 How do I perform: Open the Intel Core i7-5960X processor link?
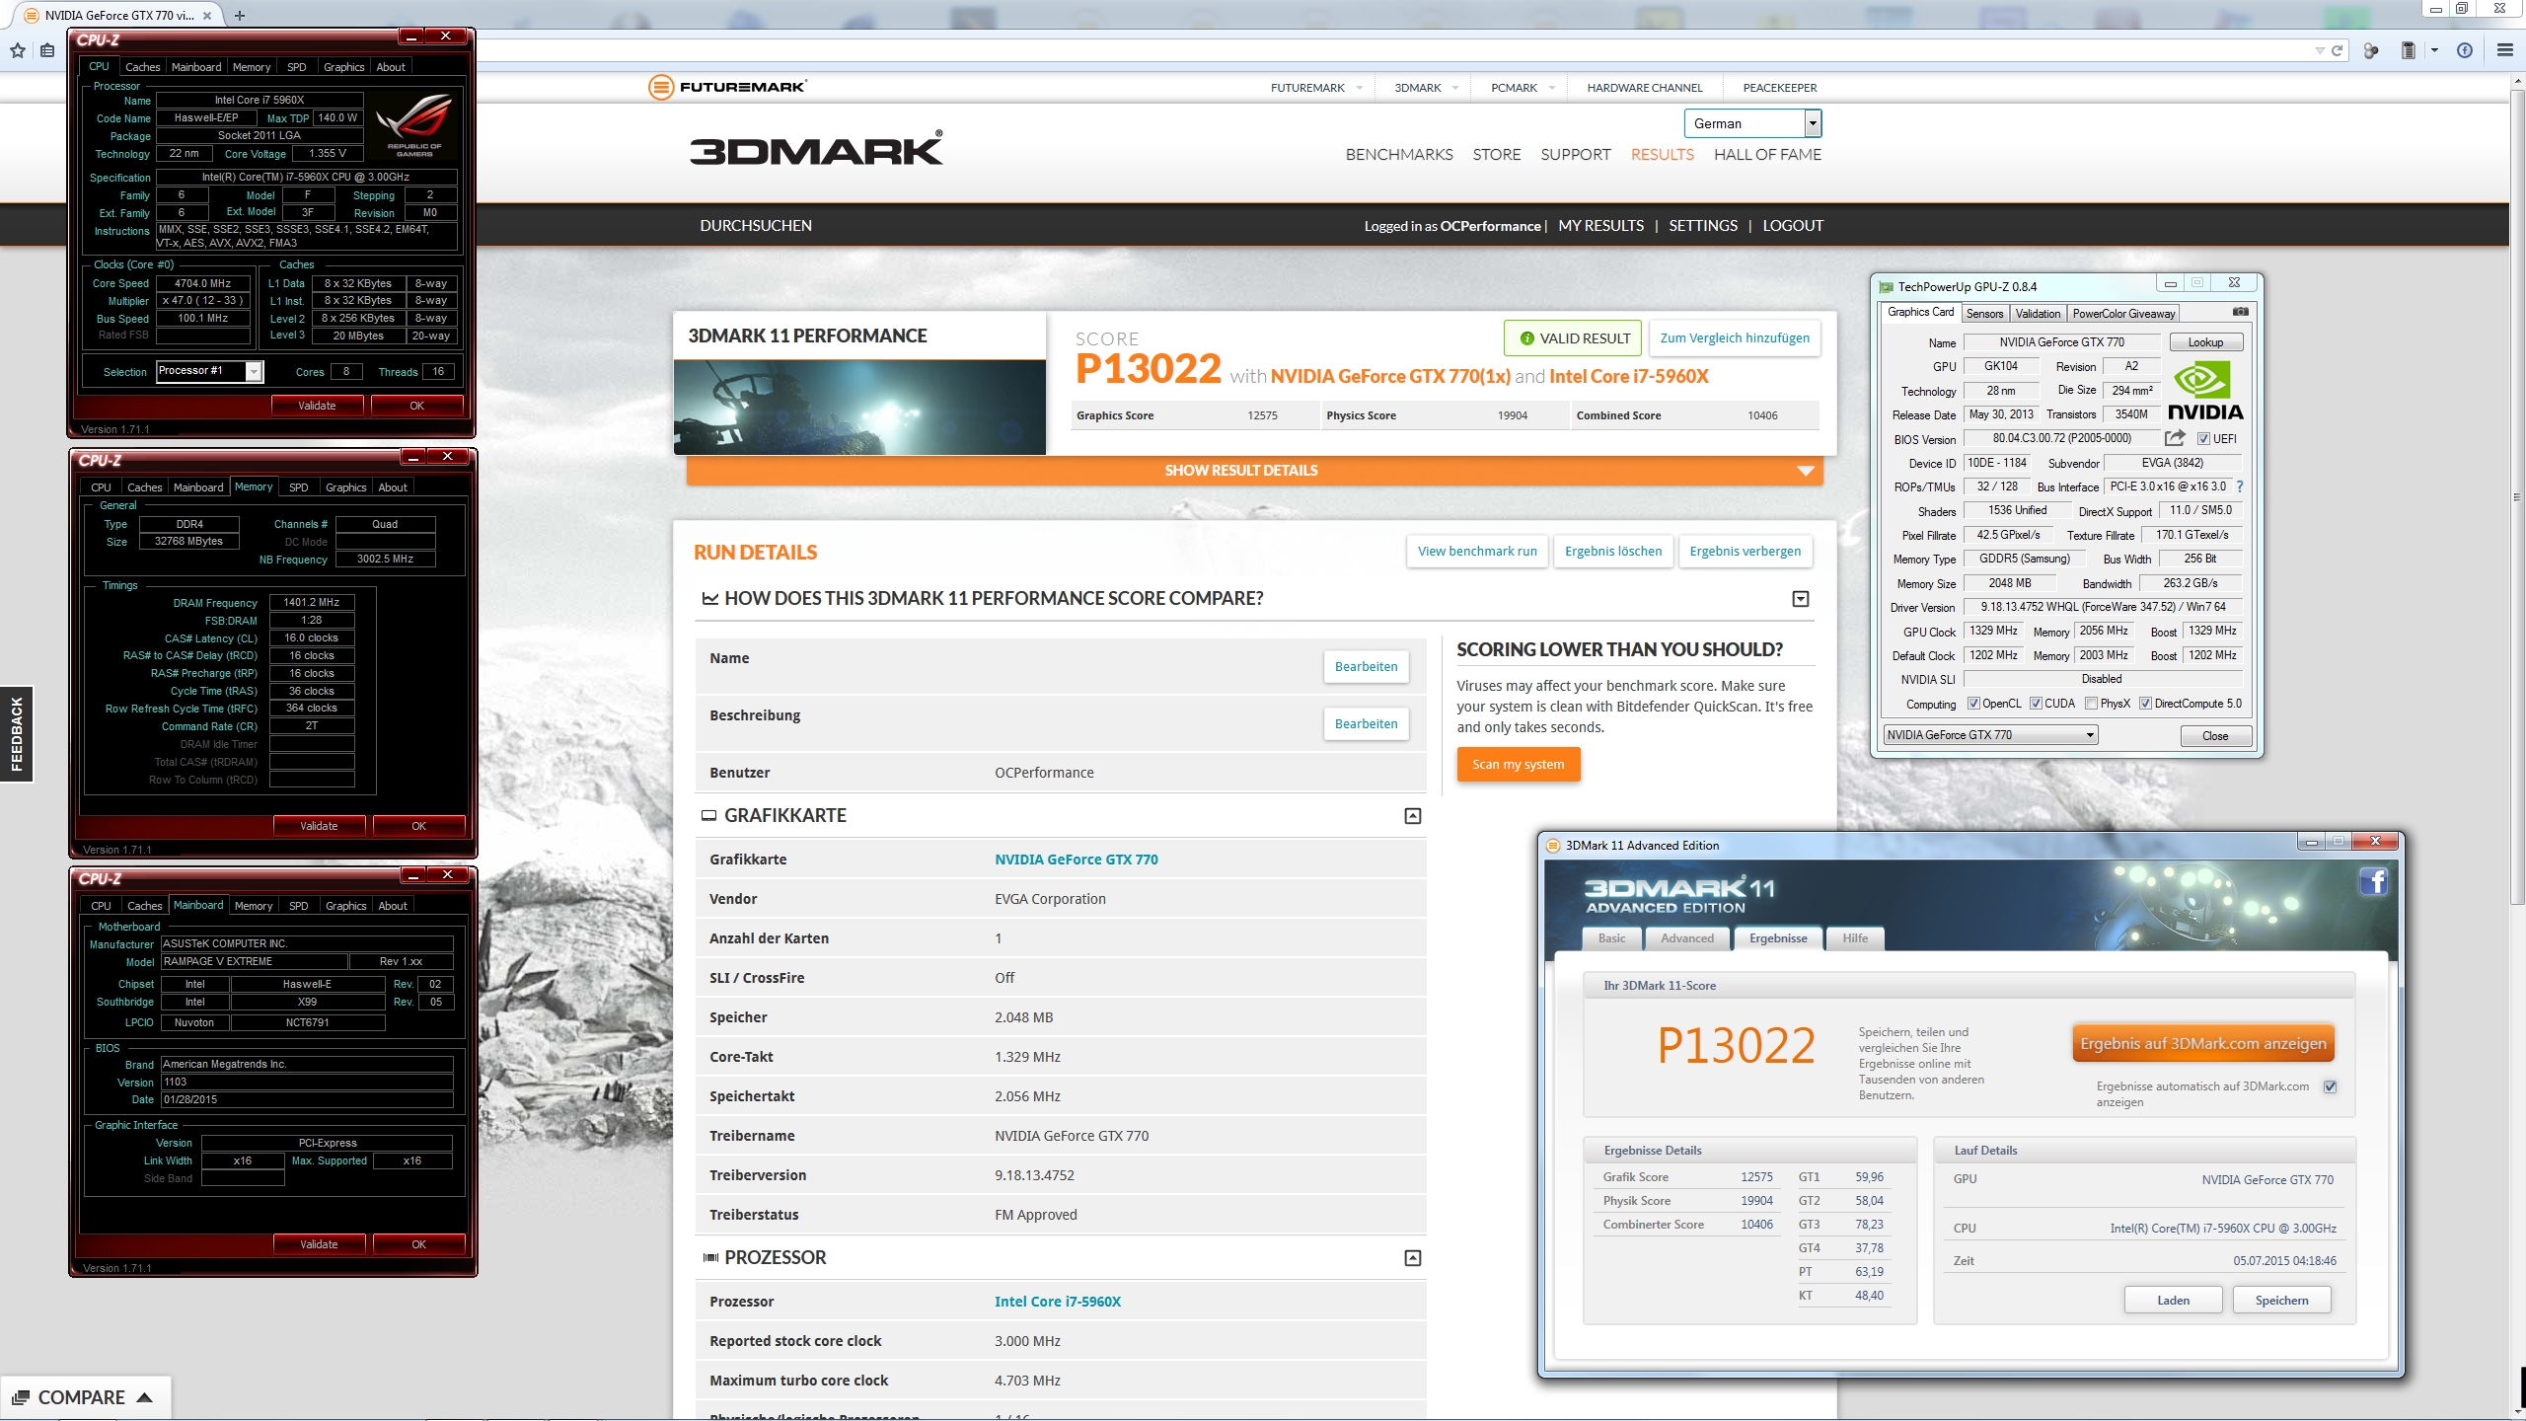[1058, 1302]
